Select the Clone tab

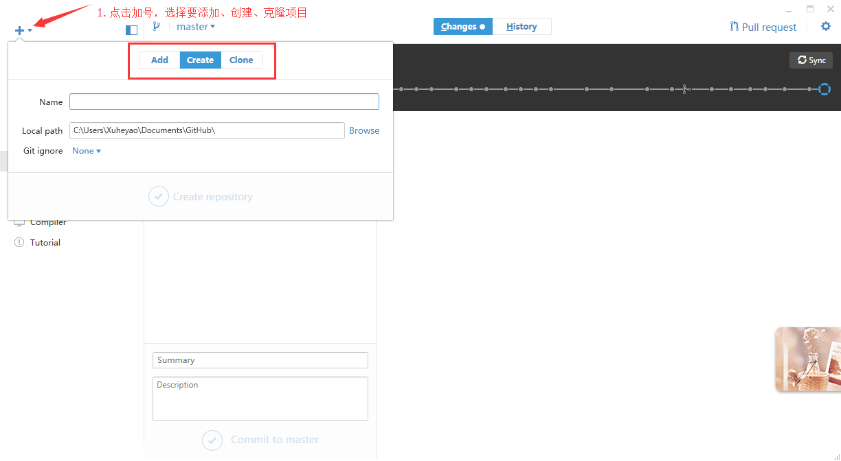point(241,60)
